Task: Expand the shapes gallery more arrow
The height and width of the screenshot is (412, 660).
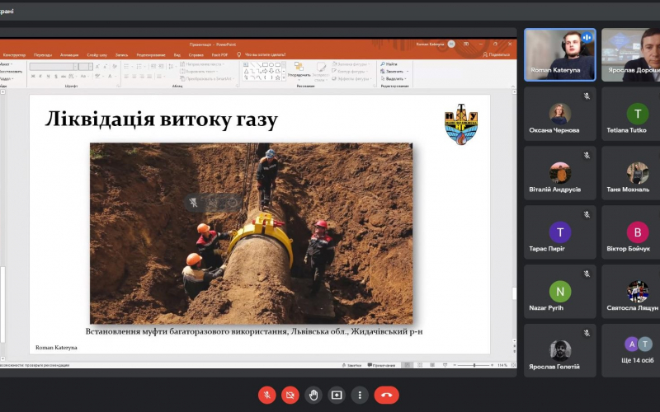Action: pyautogui.click(x=284, y=78)
